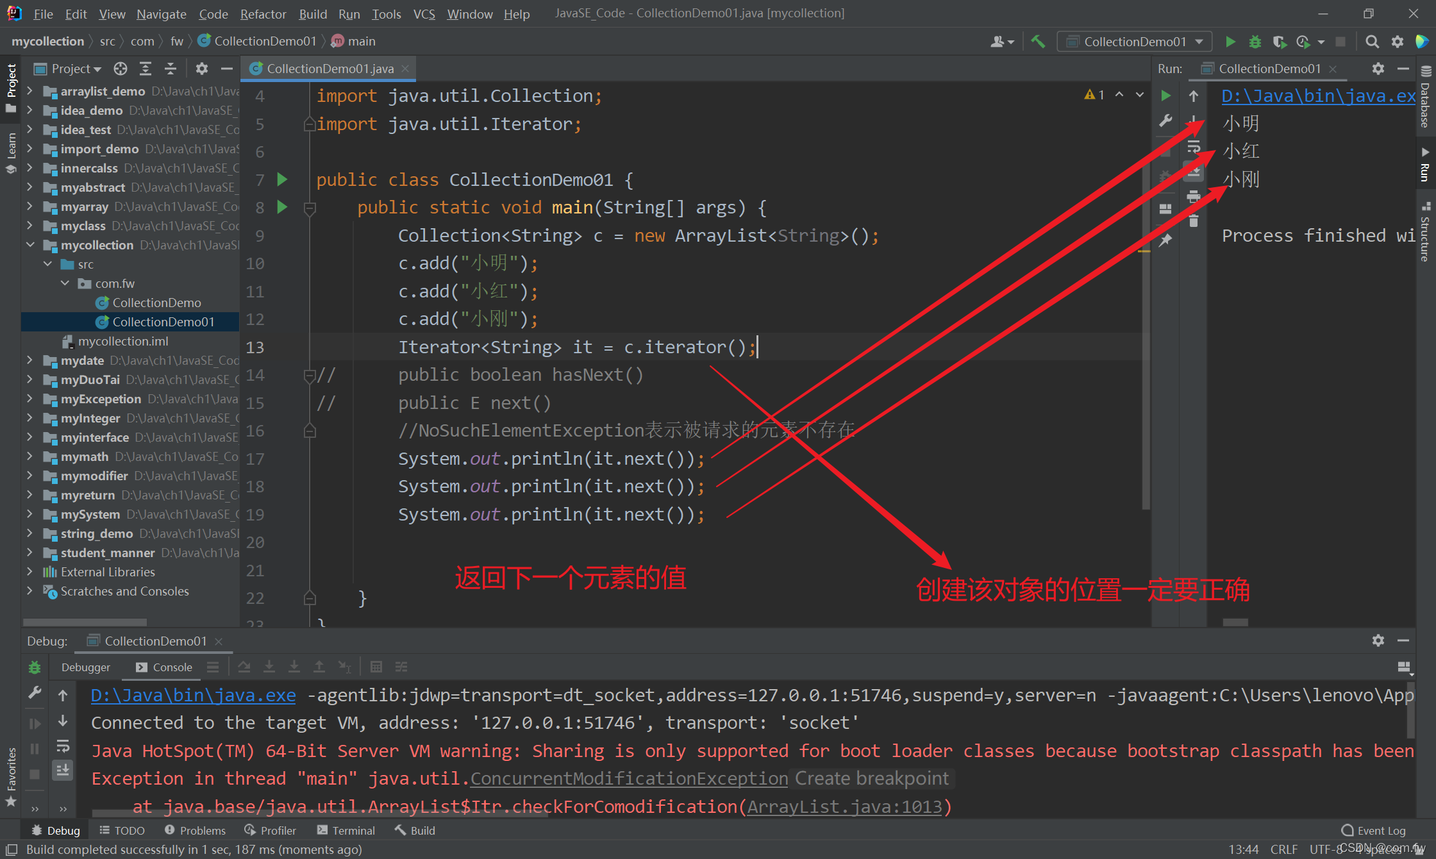The width and height of the screenshot is (1436, 859).
Task: Open the CollectionDemo01 run configuration dropdown
Action: pos(1133,42)
